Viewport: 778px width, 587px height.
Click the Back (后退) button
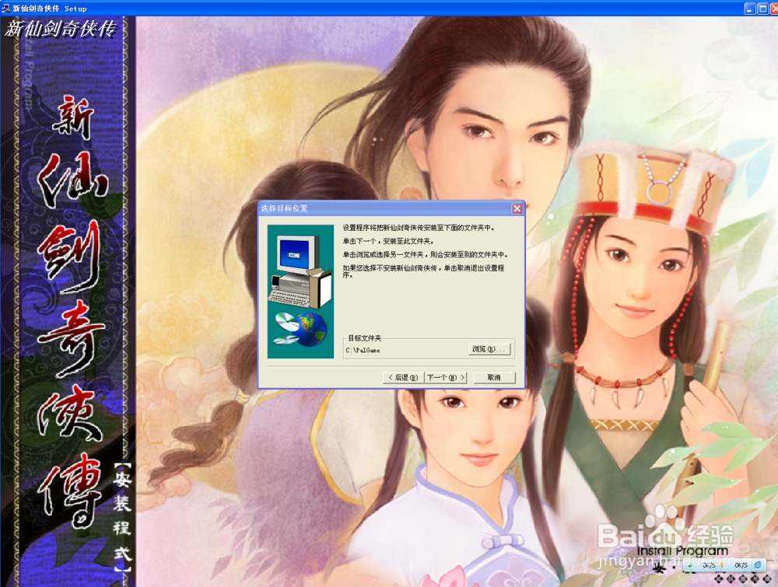403,377
